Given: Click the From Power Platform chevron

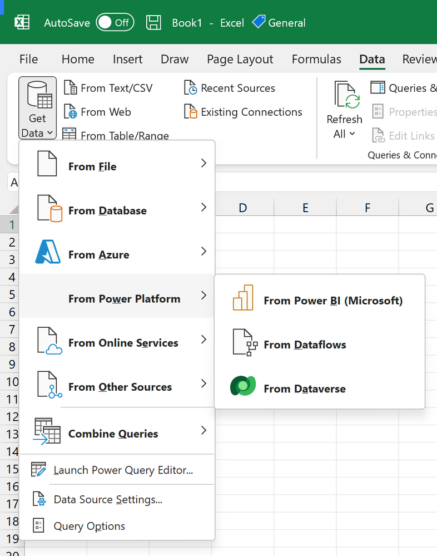Looking at the screenshot, I should click(x=203, y=295).
